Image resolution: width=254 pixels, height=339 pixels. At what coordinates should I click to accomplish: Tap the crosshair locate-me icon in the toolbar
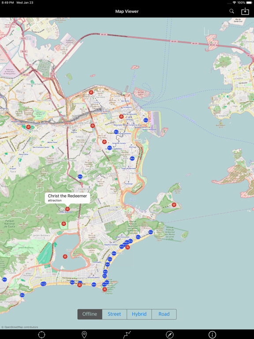[42, 335]
